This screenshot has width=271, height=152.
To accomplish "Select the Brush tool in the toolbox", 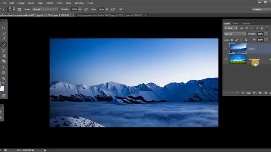I will (x=3, y=45).
